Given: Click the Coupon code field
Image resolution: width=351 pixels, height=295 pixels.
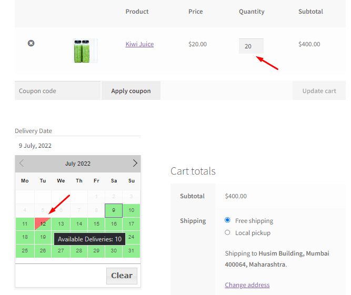Looking at the screenshot, I should tap(57, 91).
